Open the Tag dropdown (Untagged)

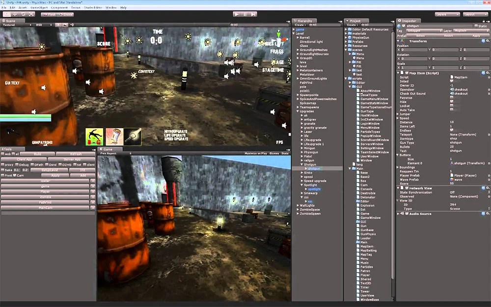click(424, 30)
